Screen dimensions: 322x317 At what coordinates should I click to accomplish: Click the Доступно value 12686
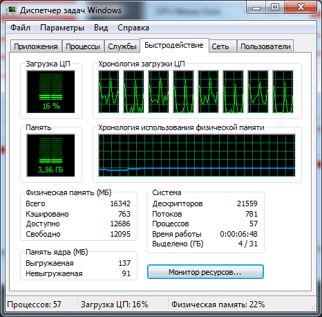[120, 224]
